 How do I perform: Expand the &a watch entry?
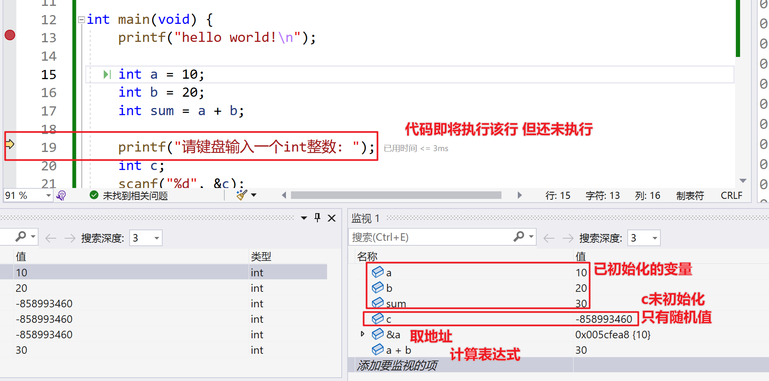tap(363, 334)
